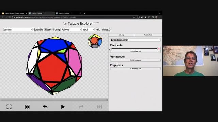The width and height of the screenshot is (218, 122).
Task: Open a new browser tab
Action: click(84, 13)
